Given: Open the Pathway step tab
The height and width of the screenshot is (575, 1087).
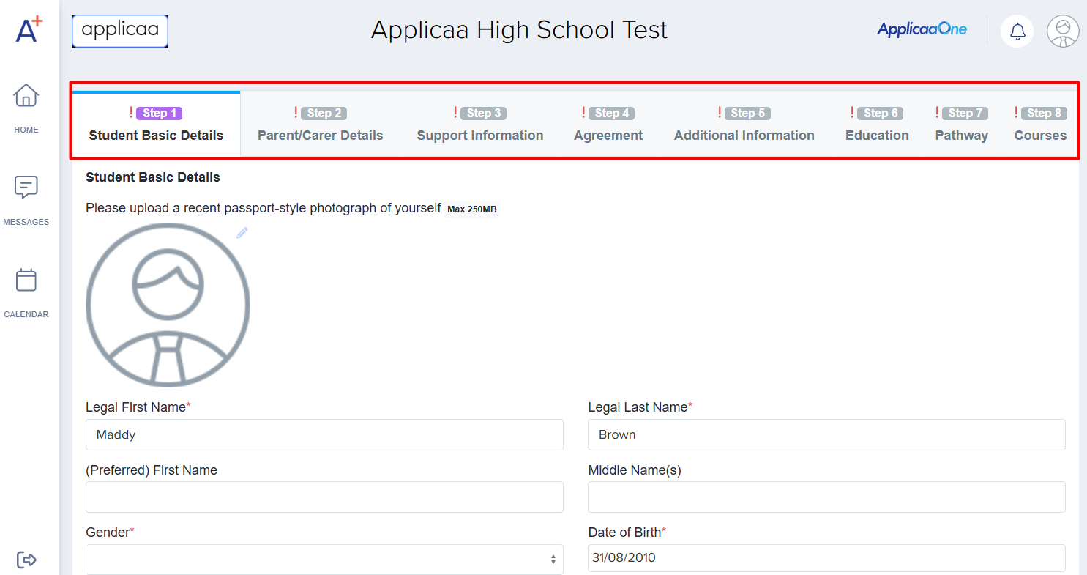Looking at the screenshot, I should [961, 125].
